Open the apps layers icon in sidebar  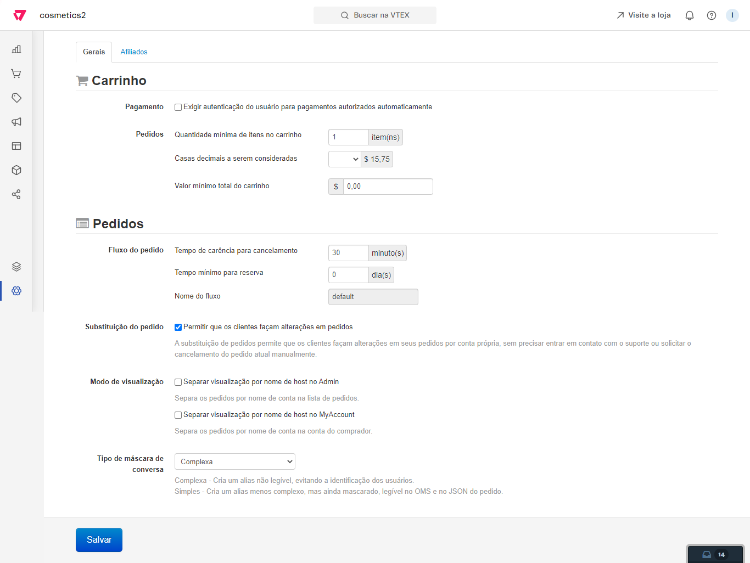[x=16, y=267]
